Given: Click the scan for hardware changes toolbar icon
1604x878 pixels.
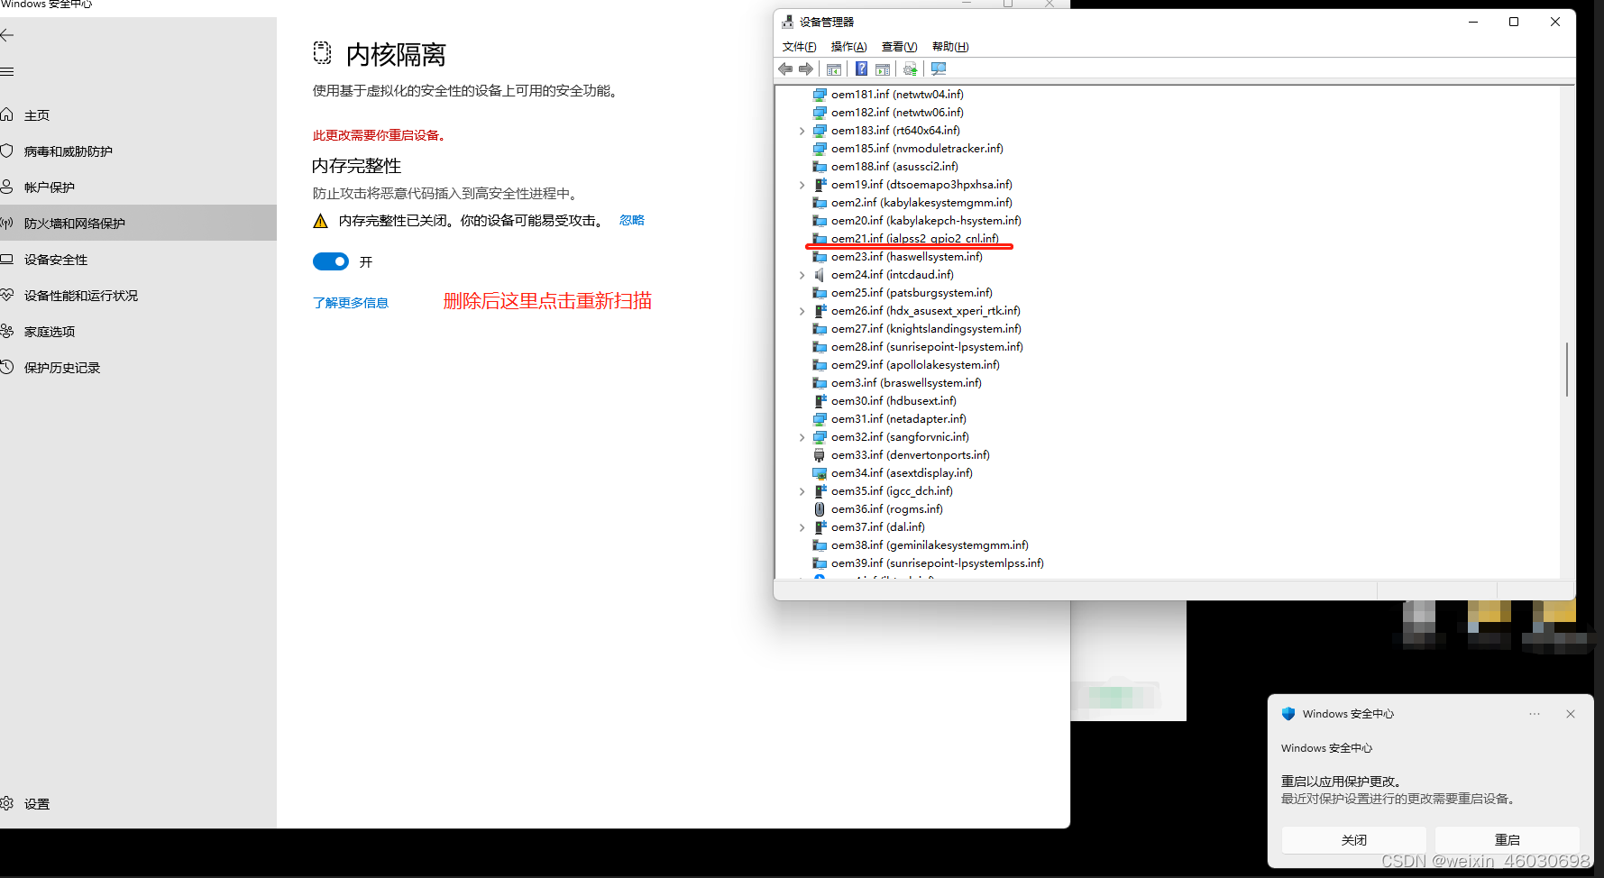Looking at the screenshot, I should coord(939,69).
